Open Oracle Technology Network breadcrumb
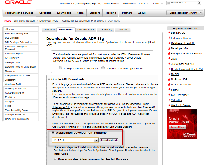 20,21
